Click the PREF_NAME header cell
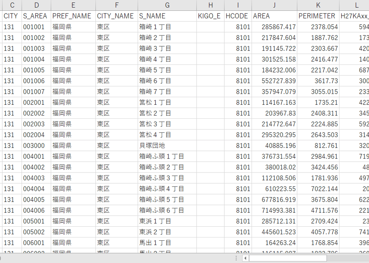 73,16
